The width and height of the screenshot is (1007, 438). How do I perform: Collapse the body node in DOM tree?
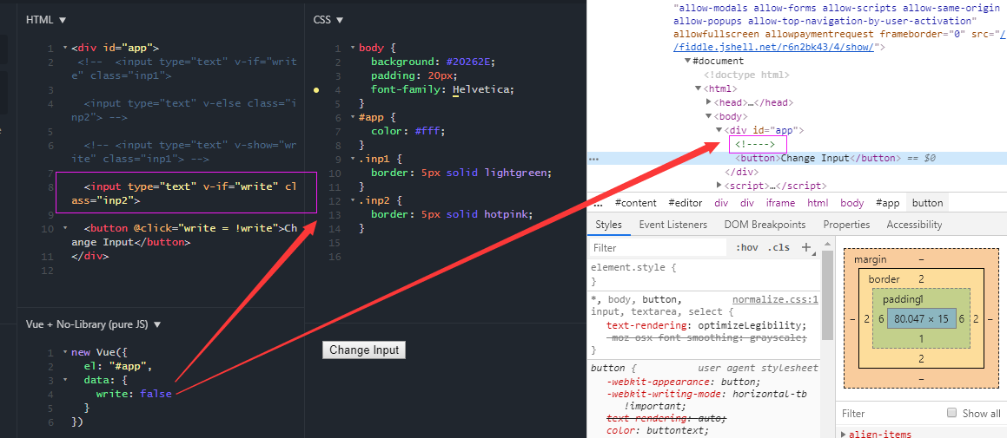(709, 116)
